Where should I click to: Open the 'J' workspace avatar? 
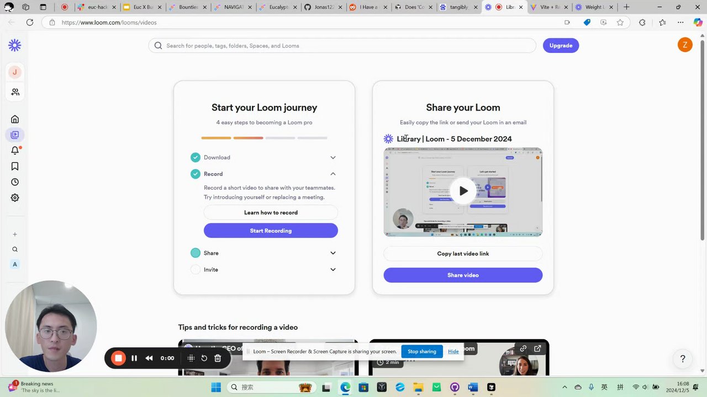point(15,72)
